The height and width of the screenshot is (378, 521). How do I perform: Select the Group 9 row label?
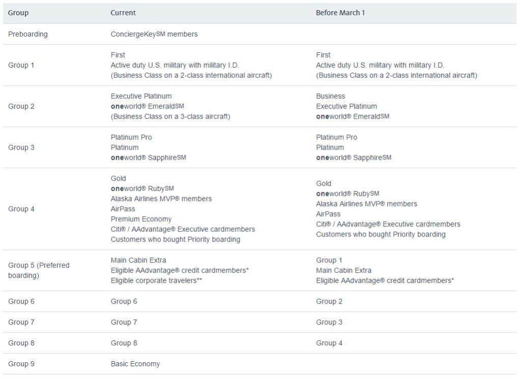point(21,364)
